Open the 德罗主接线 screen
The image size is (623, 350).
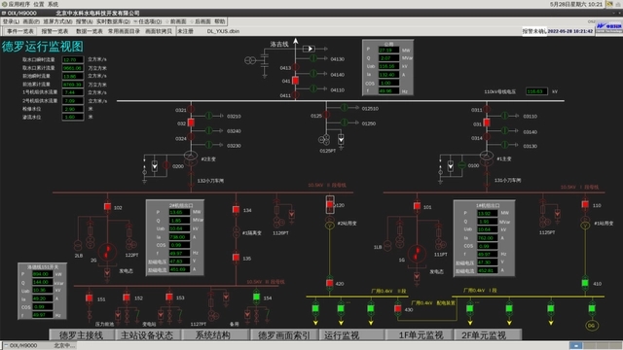(x=82, y=334)
